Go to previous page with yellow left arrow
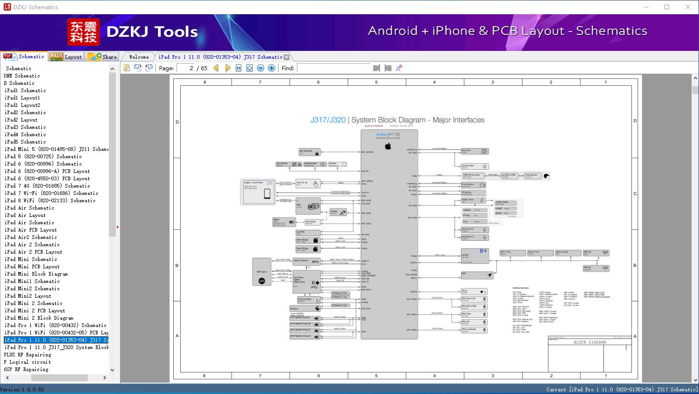The height and width of the screenshot is (394, 699). (216, 67)
